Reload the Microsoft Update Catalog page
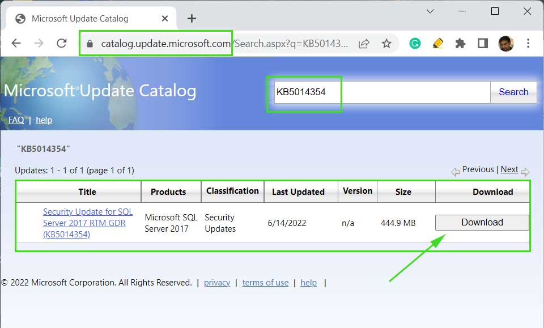This screenshot has width=544, height=328. click(62, 44)
